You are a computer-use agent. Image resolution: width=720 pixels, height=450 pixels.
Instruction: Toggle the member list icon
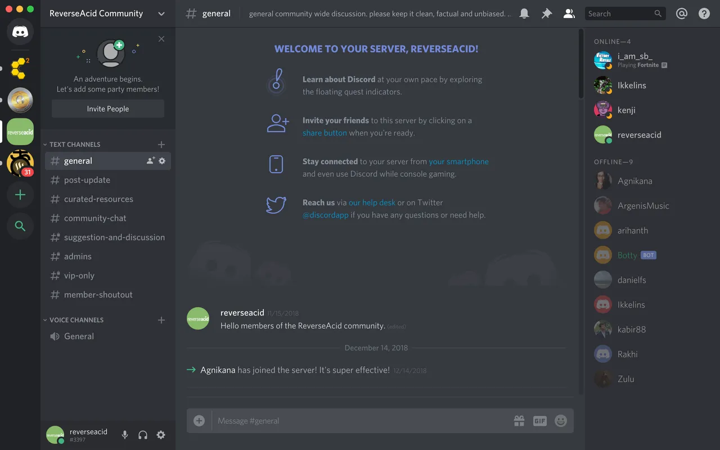point(569,13)
